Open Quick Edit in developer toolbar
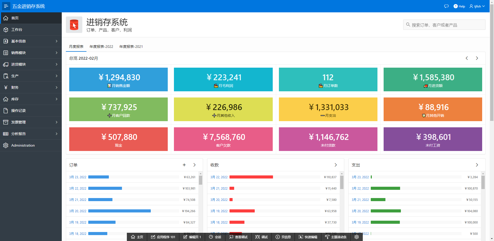Screen dimensions: 494x241 click(x=308, y=237)
